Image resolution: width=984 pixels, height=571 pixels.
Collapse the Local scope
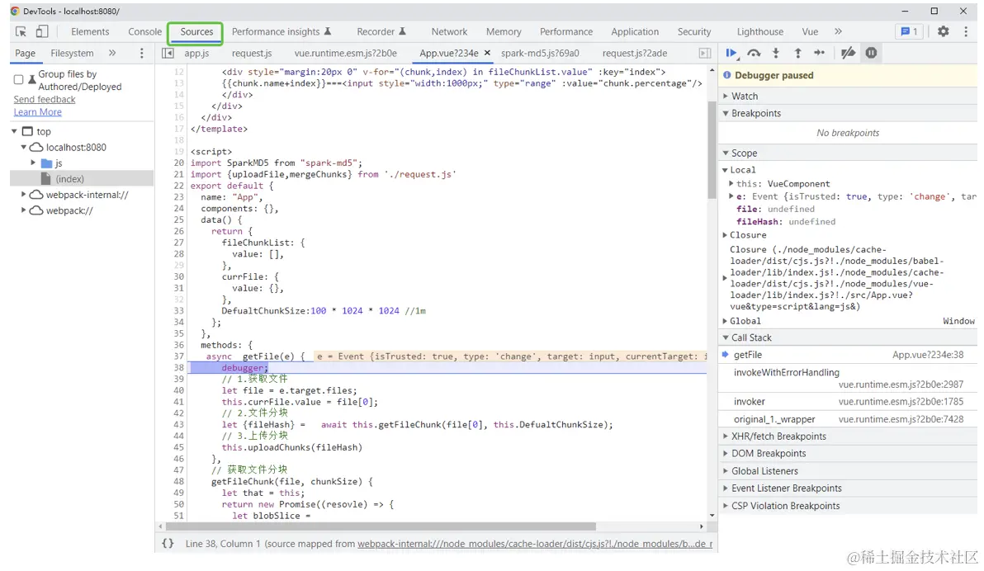click(725, 170)
